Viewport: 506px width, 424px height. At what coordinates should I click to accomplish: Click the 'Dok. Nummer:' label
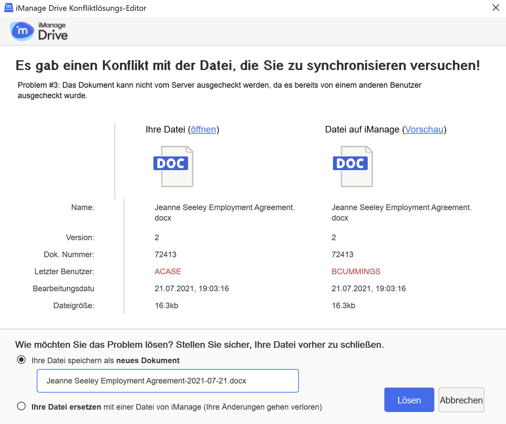pyautogui.click(x=69, y=255)
